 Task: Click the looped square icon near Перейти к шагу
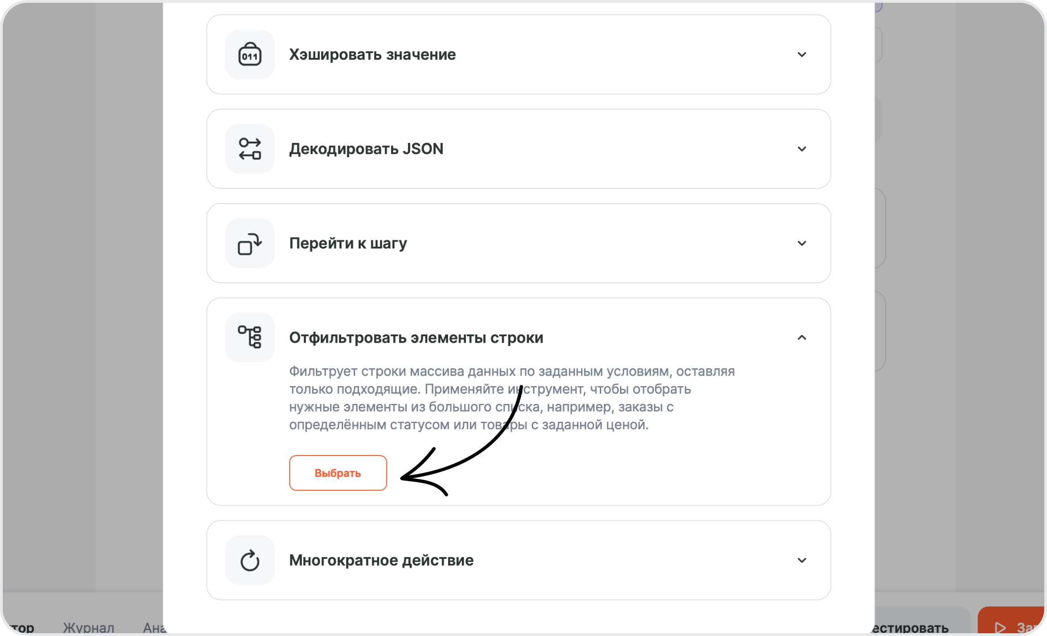pos(249,243)
